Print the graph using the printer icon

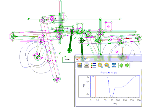[x=86, y=65]
